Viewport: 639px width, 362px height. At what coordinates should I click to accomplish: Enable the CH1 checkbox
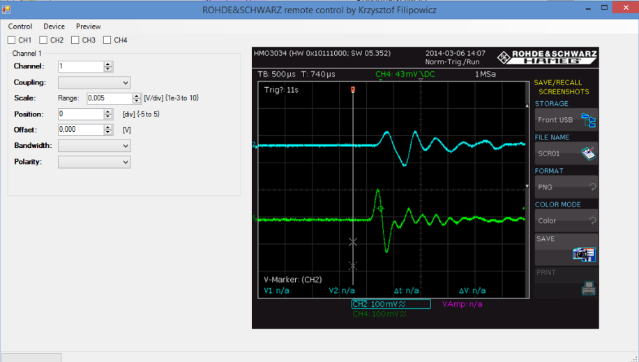tap(11, 40)
